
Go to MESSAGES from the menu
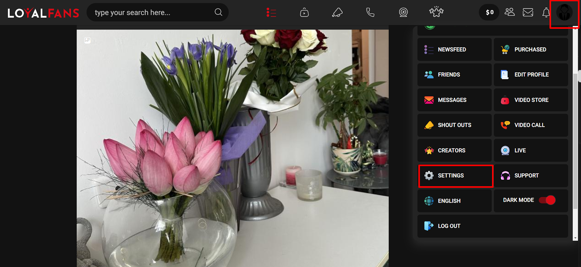[x=454, y=100]
